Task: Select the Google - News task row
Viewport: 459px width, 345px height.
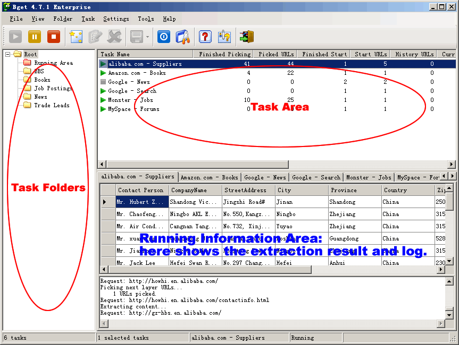Action: [x=277, y=82]
